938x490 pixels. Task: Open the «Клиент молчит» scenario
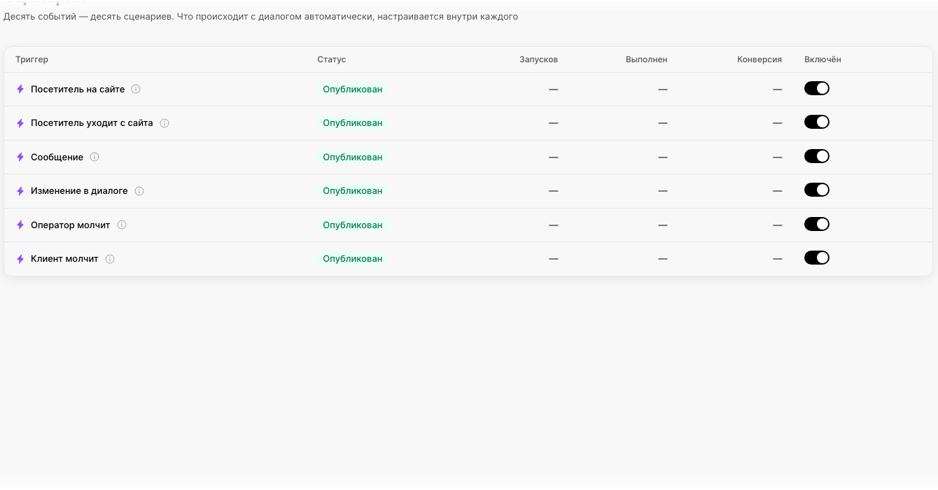64,259
